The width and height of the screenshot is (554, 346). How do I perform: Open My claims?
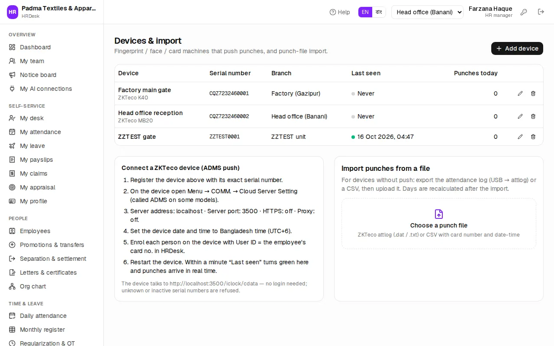pos(52,173)
